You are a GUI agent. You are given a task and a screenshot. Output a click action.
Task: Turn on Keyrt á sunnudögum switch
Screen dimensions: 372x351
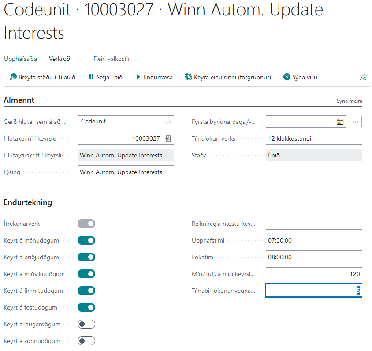[x=86, y=341]
